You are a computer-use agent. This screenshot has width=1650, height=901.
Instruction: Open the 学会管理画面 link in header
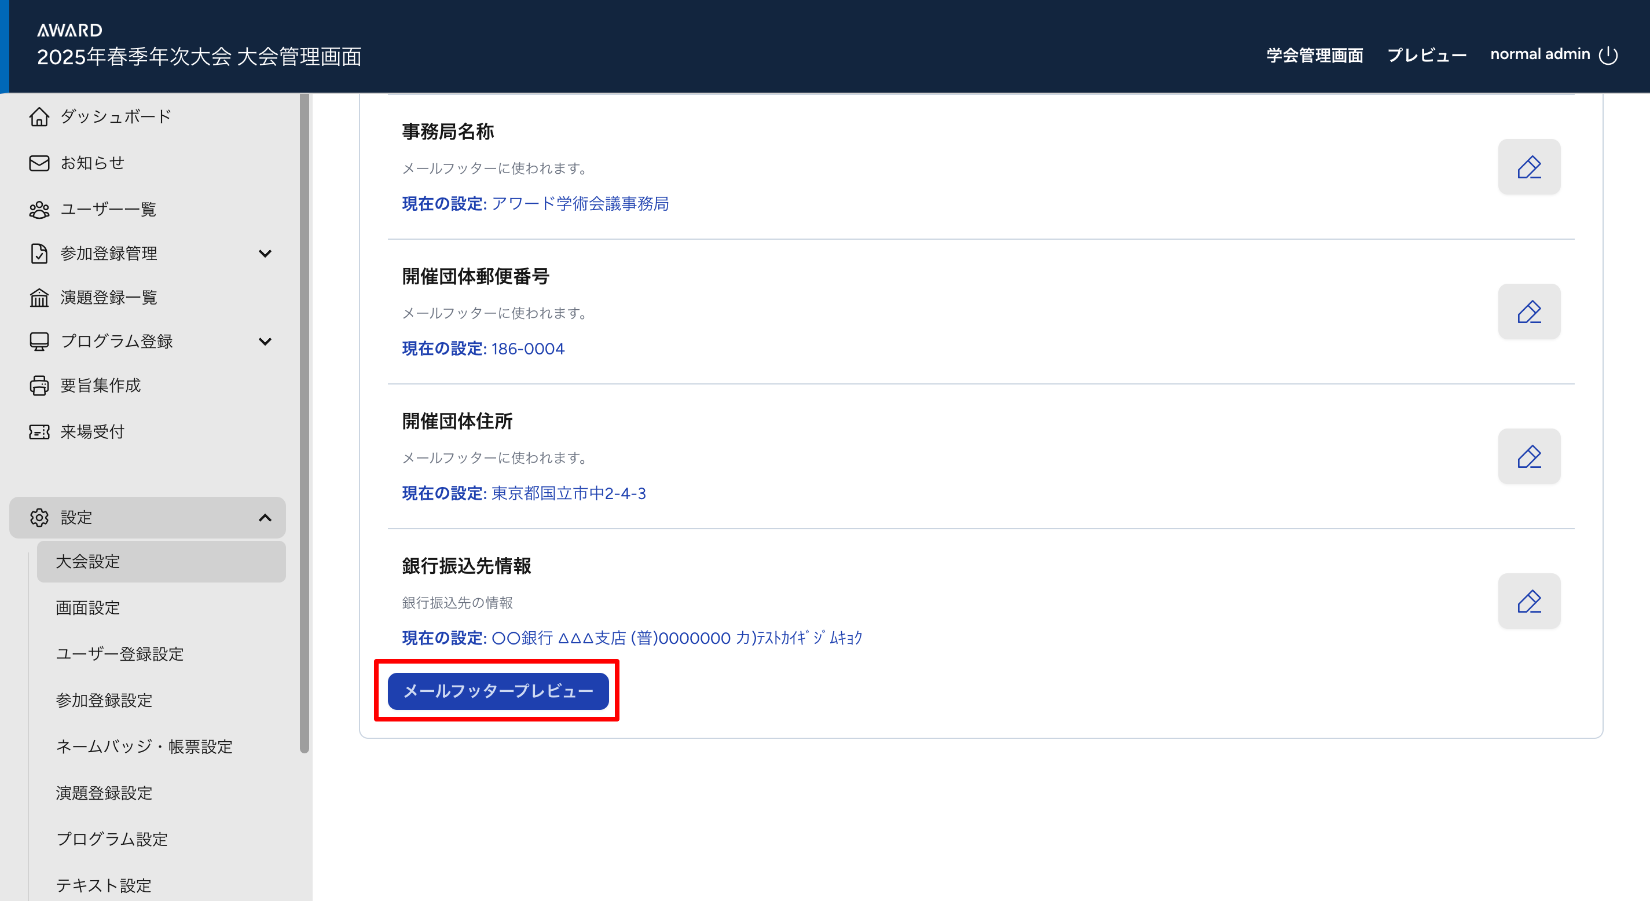(x=1314, y=55)
